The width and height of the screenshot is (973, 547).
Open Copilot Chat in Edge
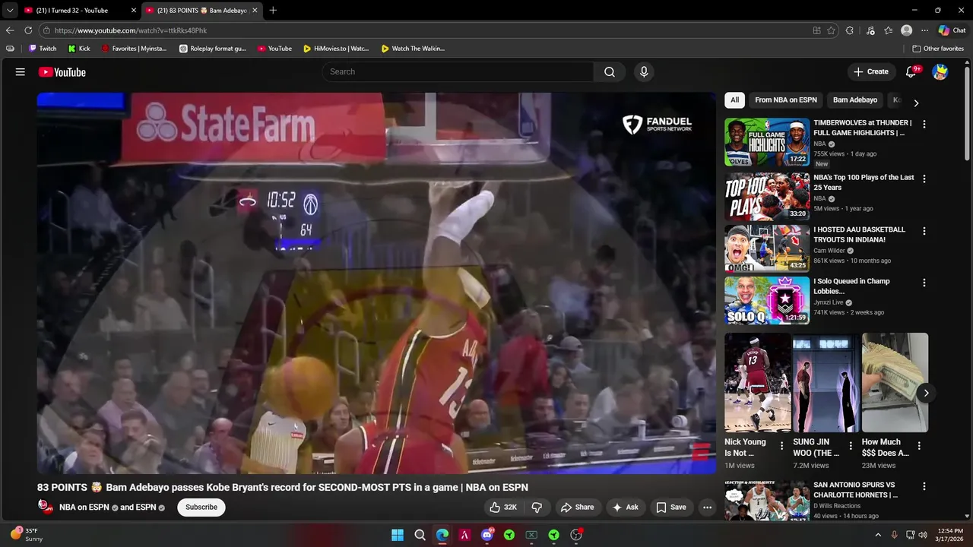(x=952, y=30)
